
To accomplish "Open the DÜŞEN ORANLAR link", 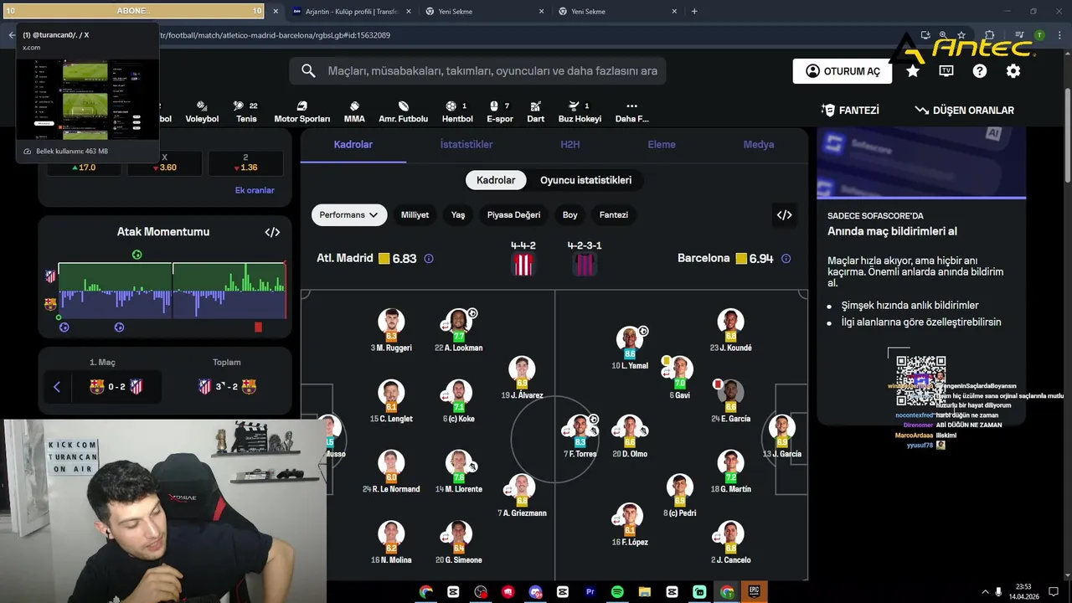I will click(x=964, y=111).
